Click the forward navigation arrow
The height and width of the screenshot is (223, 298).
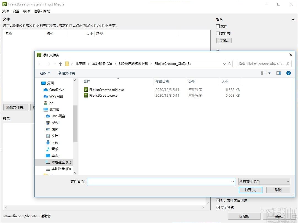click(48, 64)
